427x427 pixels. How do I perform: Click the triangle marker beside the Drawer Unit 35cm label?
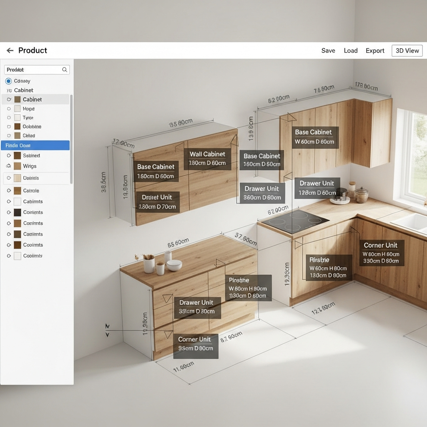(168, 299)
